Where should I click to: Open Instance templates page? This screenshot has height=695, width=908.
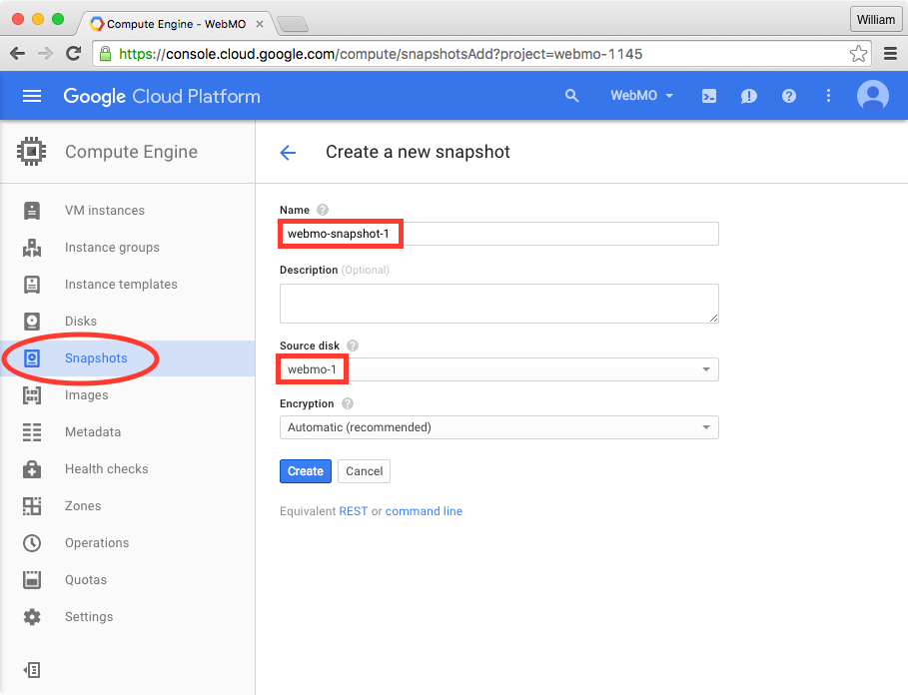[x=121, y=285]
